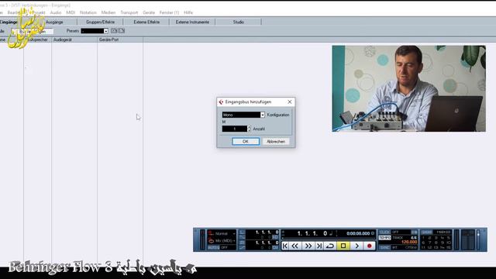This screenshot has width=496, height=279.
Task: Open the Konfiguration Mono dropdown
Action: [243, 115]
